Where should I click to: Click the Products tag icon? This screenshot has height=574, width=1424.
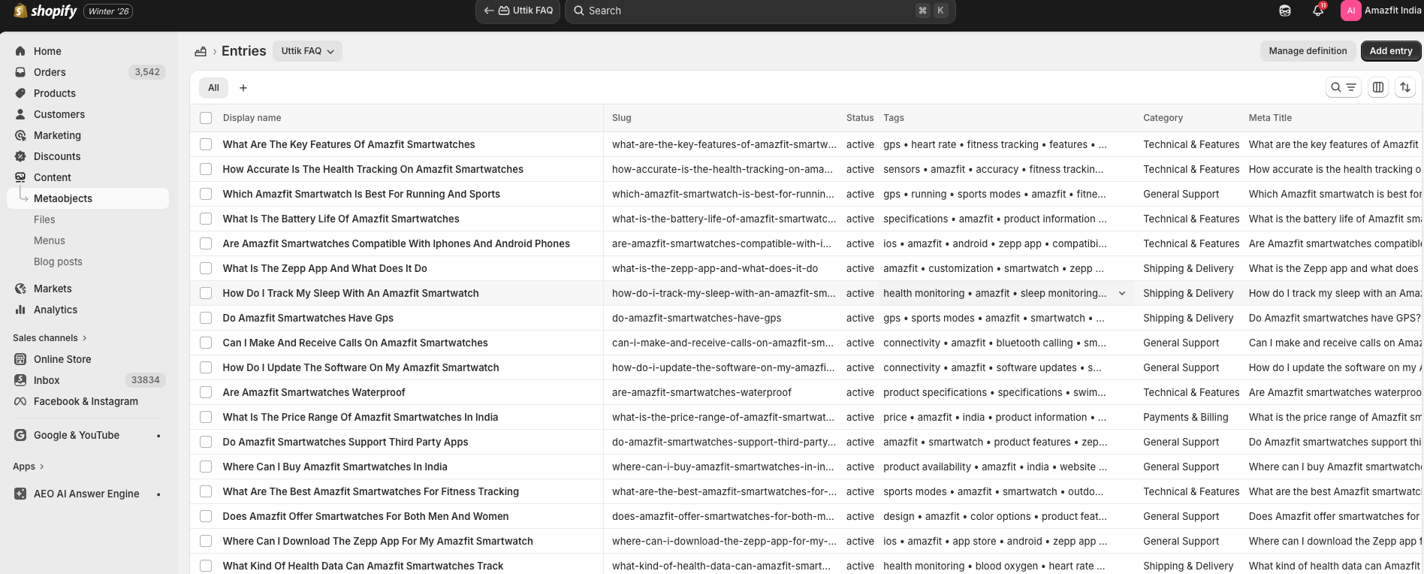(x=20, y=93)
